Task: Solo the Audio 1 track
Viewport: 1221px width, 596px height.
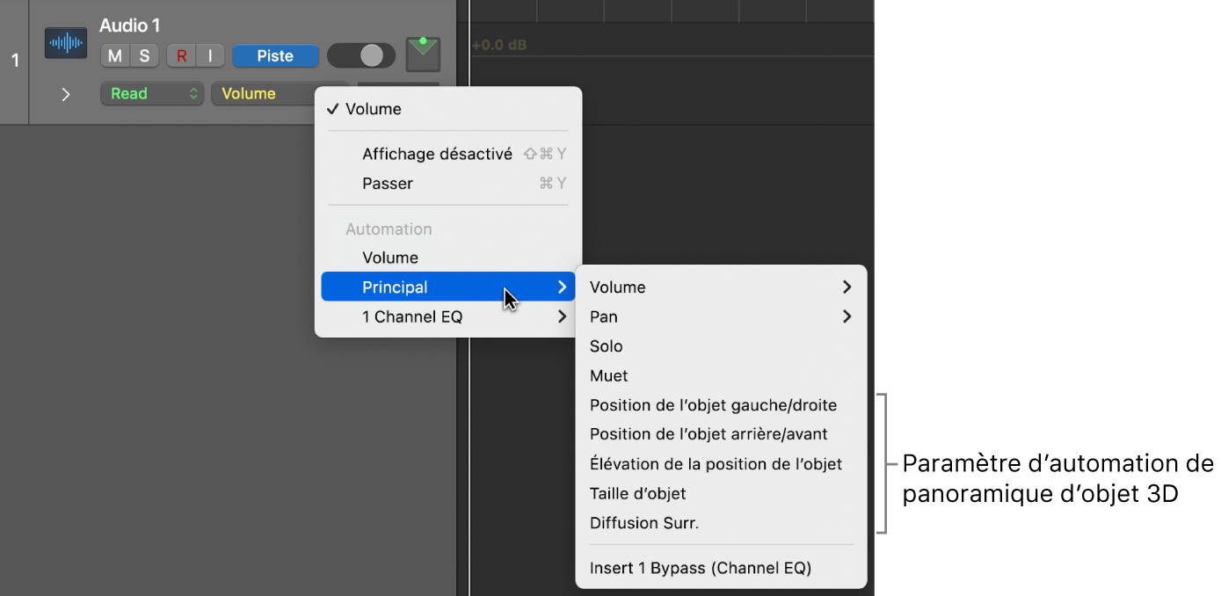Action: 144,56
